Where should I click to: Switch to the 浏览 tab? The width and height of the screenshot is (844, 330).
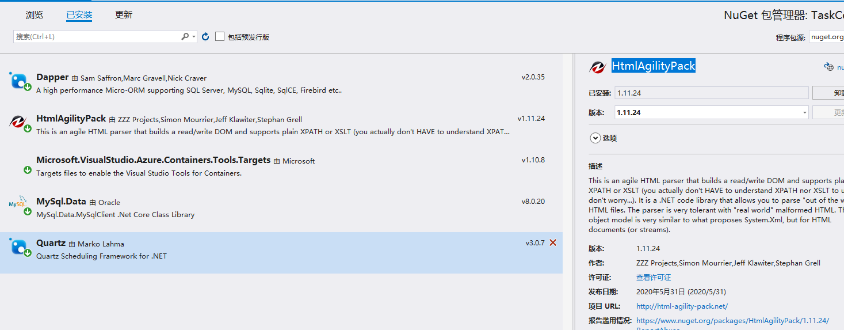click(35, 15)
